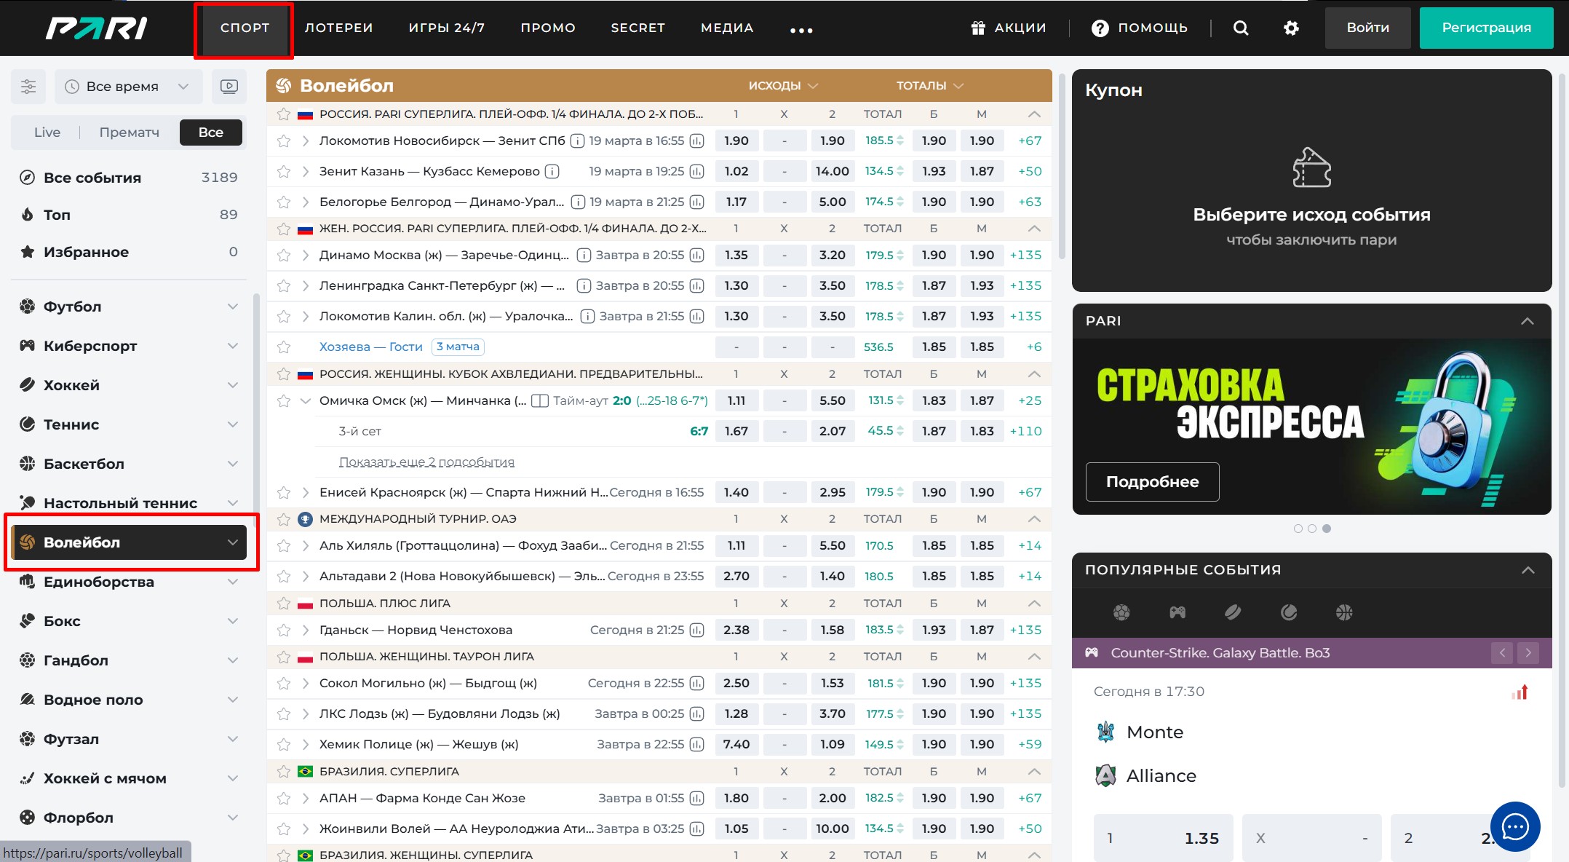Collapse the Популярные события panel
Viewport: 1569px width, 862px height.
[x=1528, y=570]
